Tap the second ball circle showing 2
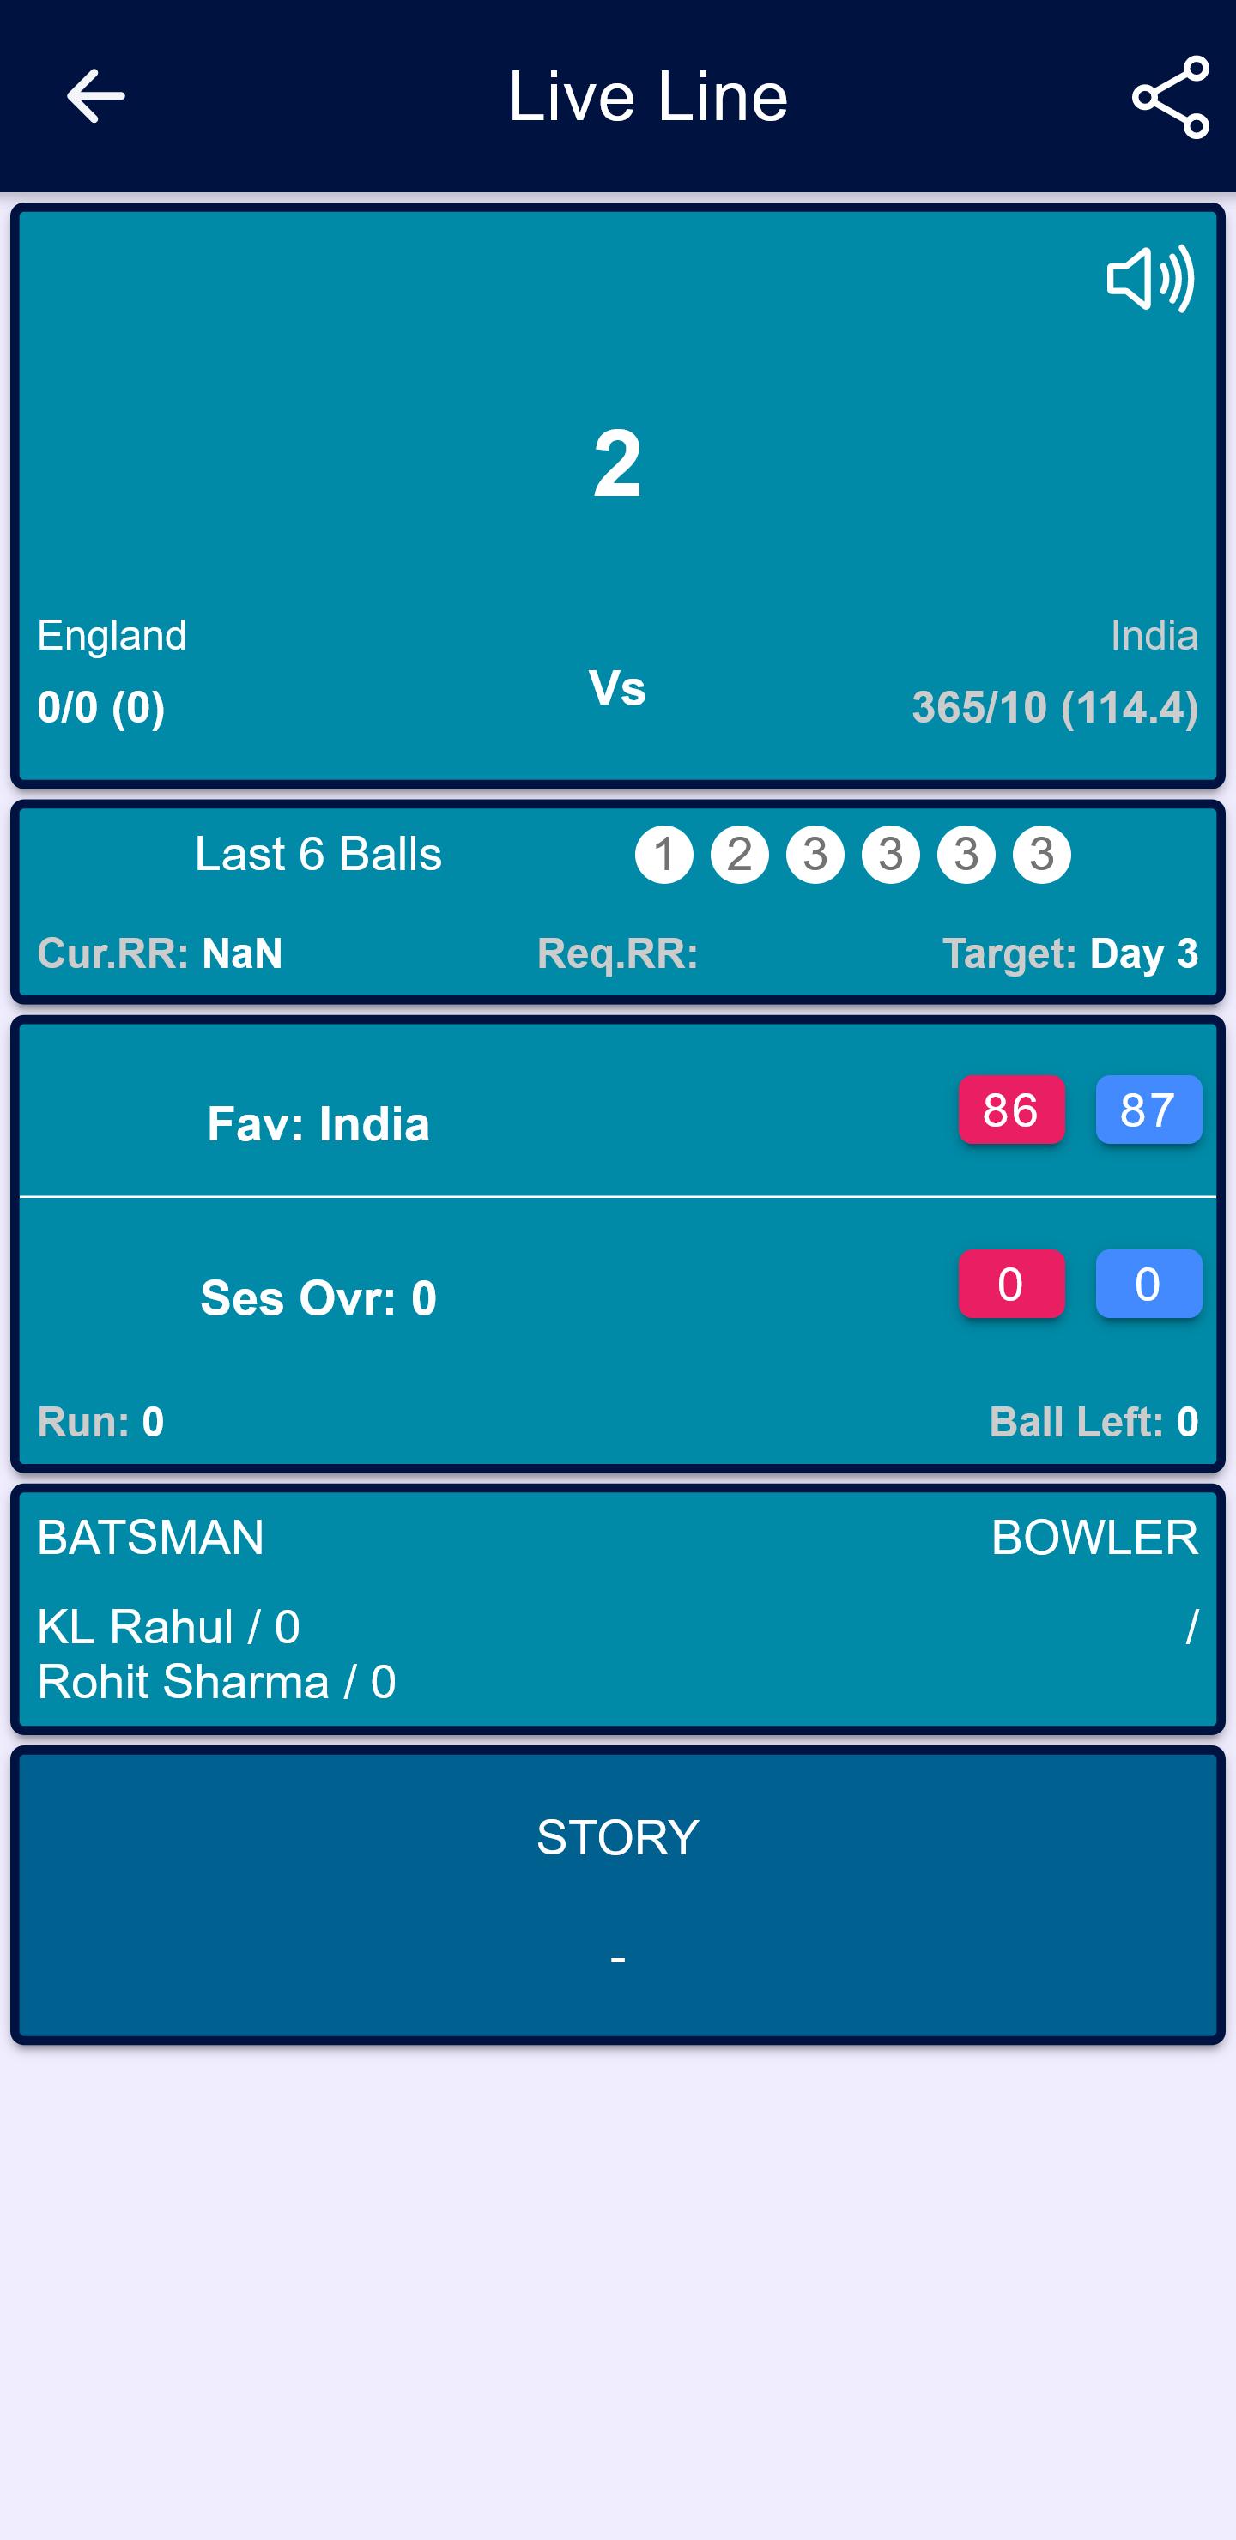Image resolution: width=1236 pixels, height=2540 pixels. pos(740,854)
